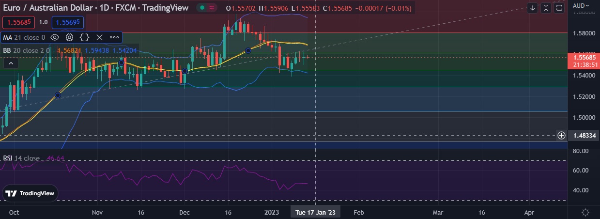
Task: Click the Dec label on time axis
Action: (x=184, y=212)
